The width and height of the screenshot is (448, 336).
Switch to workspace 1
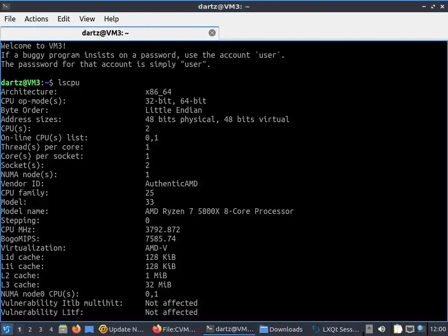(19, 329)
